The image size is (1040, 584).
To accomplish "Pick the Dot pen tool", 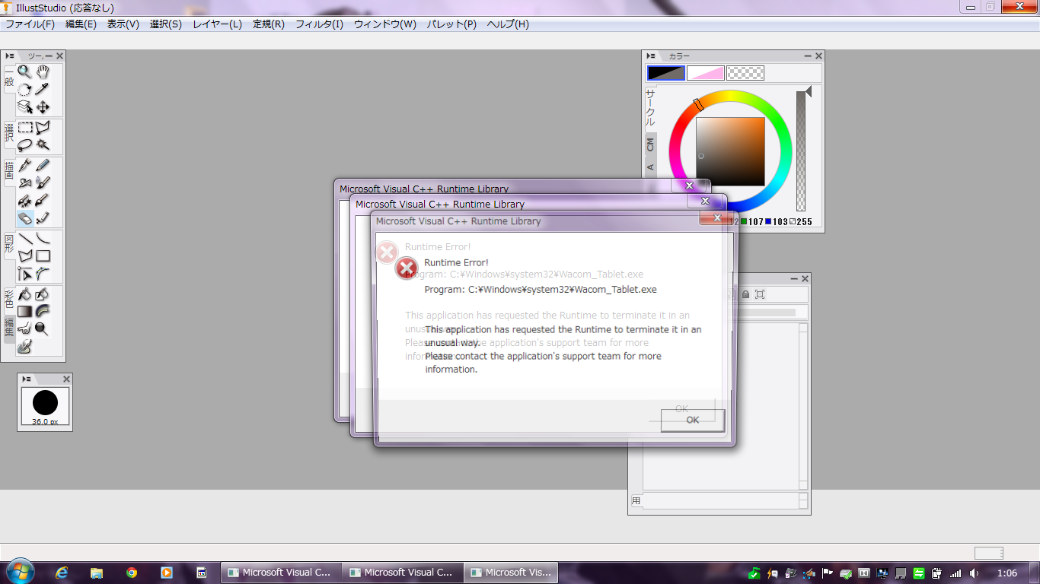I will coord(43,218).
